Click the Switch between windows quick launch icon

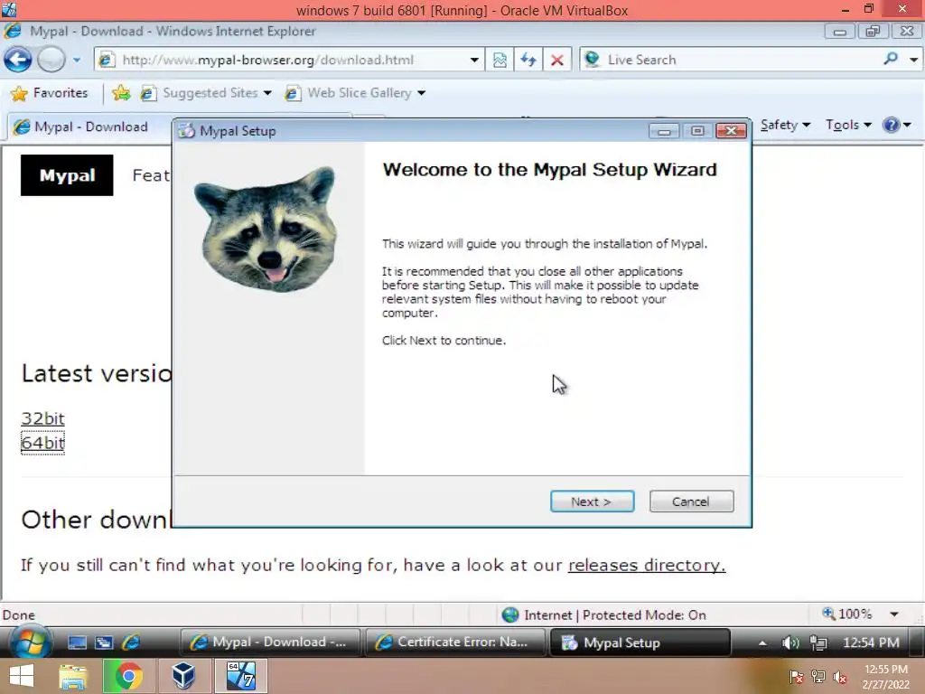105,642
